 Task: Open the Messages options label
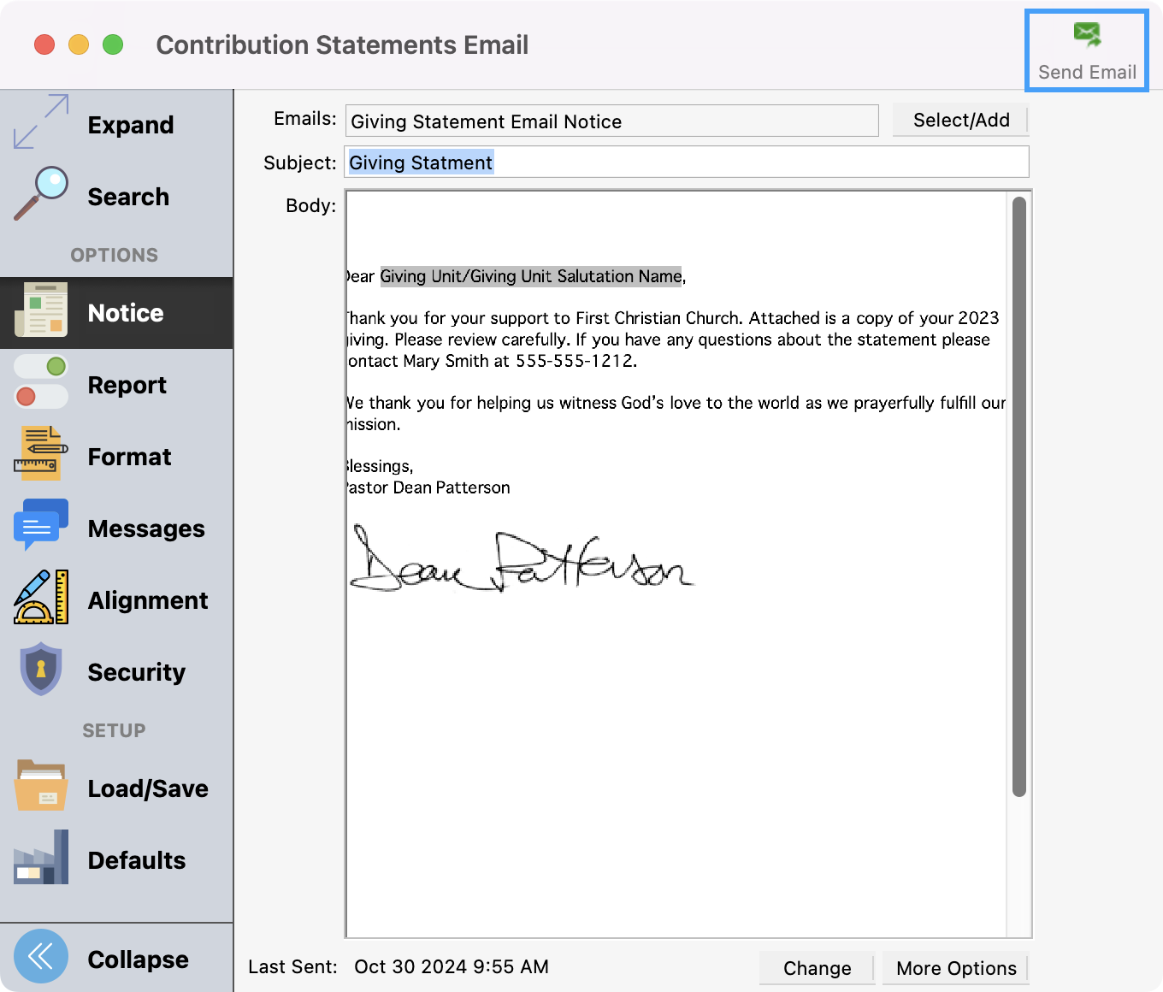tap(146, 529)
